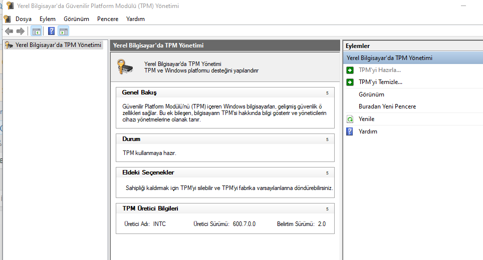Click the 'Sahipliği kaldırmak için' options text

coord(229,188)
